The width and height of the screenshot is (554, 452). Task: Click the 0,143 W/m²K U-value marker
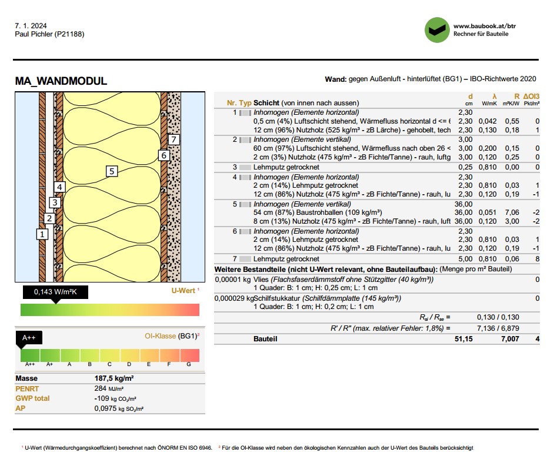click(x=55, y=292)
